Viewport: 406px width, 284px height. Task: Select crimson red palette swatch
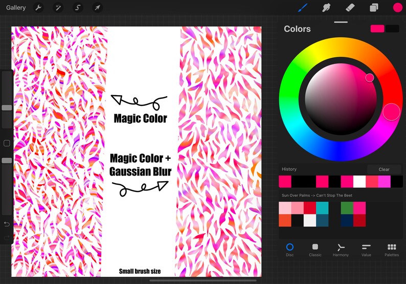[x=310, y=208]
